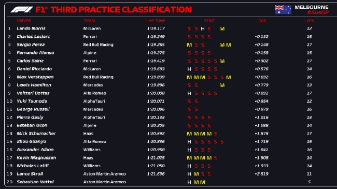This screenshot has height=189, width=337.
Task: Click the H tyre icon in Zhou Guanyu's row
Action: 189,142
